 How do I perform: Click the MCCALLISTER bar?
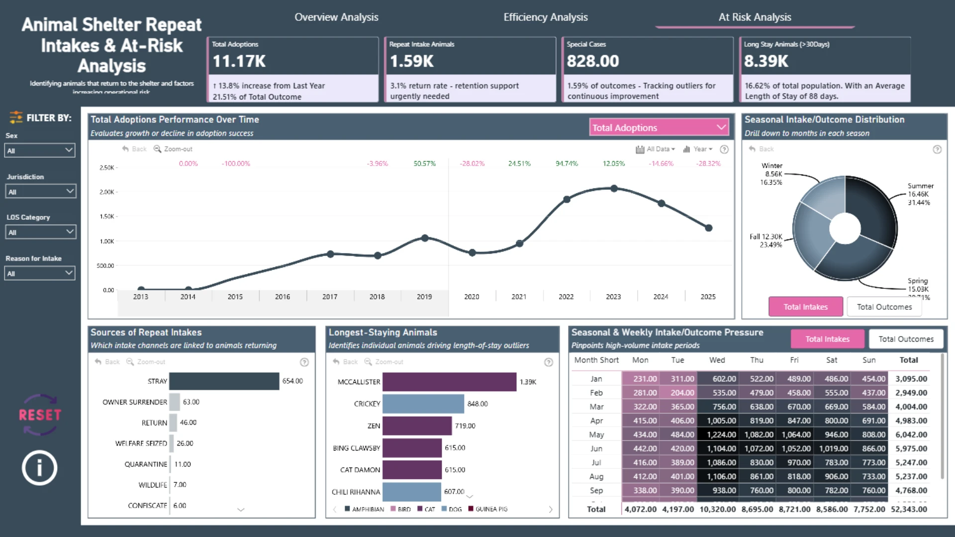pos(450,382)
